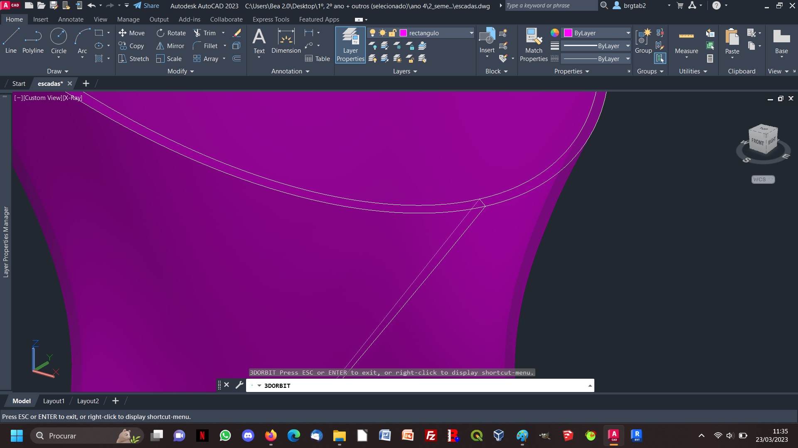Click the Erase tool icon
This screenshot has width=798, height=448.
(x=237, y=33)
